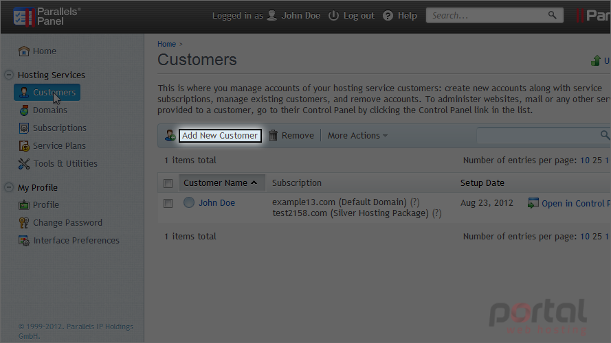Click the Home house icon in sidebar
The image size is (611, 343).
coord(24,51)
